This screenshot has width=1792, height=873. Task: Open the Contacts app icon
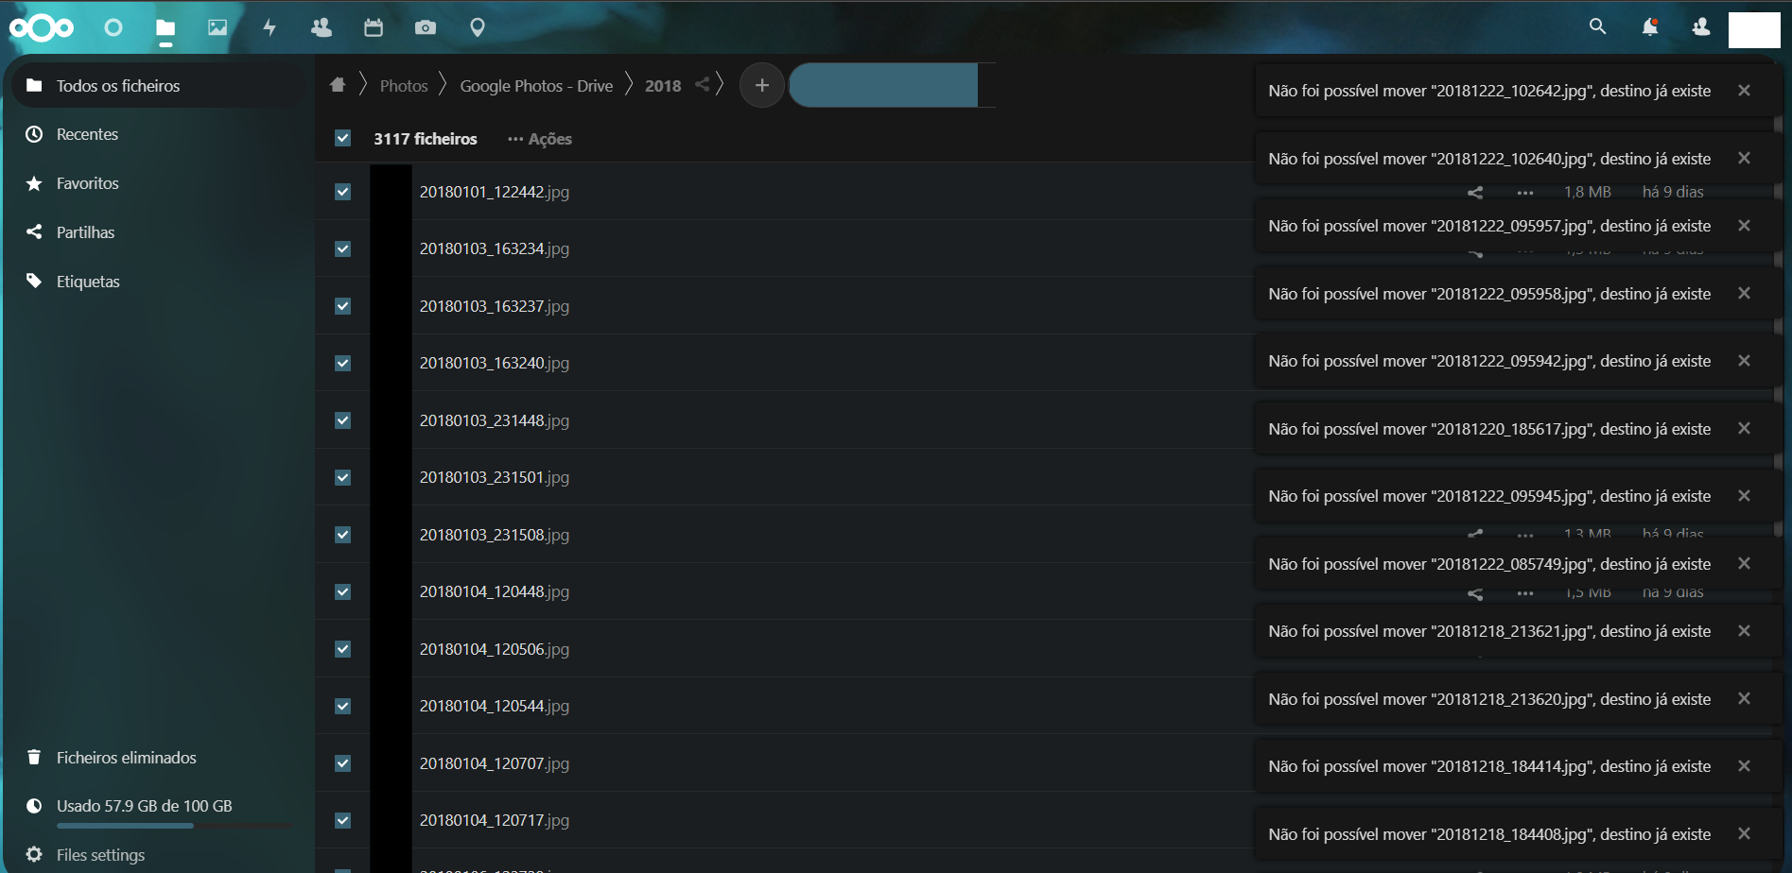[322, 27]
